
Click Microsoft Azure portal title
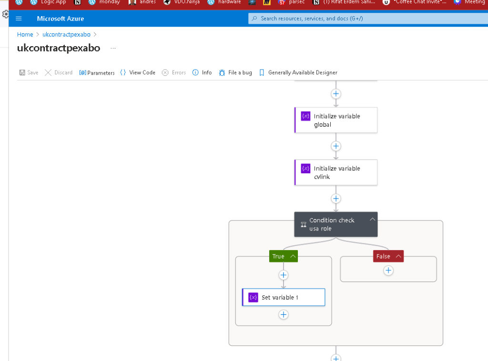point(61,19)
